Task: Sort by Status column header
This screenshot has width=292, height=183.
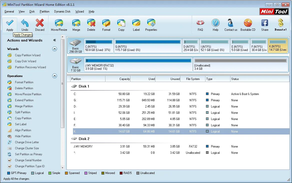Action: point(260,79)
